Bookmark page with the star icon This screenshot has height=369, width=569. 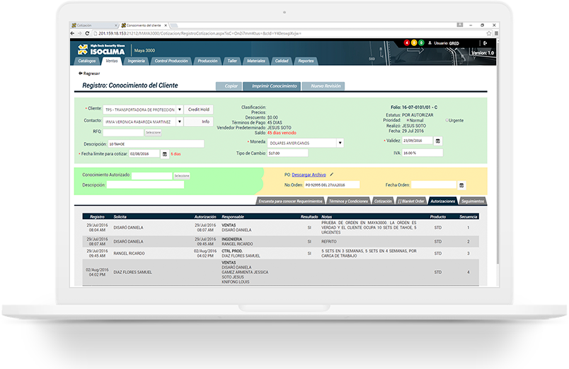click(x=489, y=33)
